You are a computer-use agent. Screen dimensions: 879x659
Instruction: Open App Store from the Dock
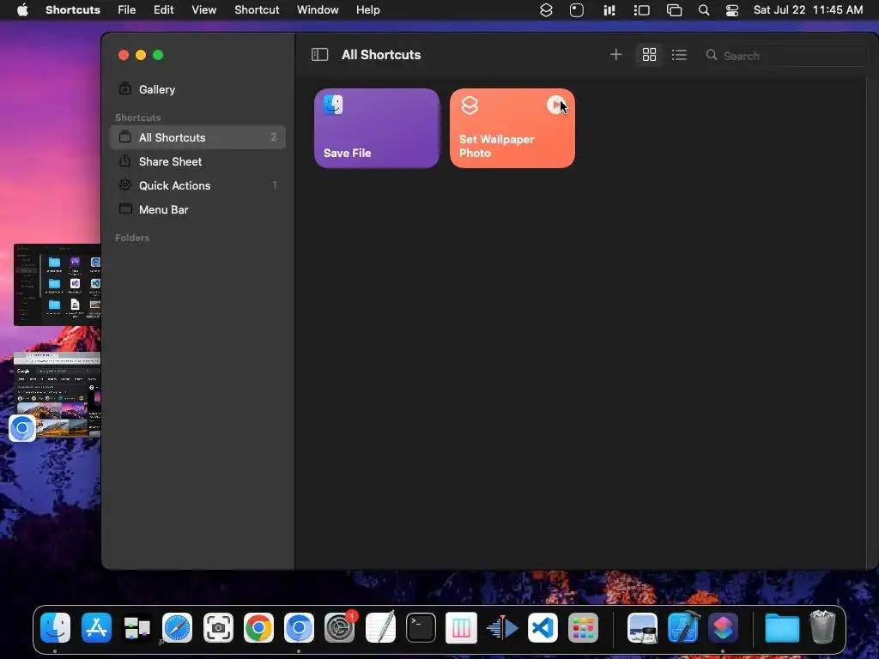[96, 627]
